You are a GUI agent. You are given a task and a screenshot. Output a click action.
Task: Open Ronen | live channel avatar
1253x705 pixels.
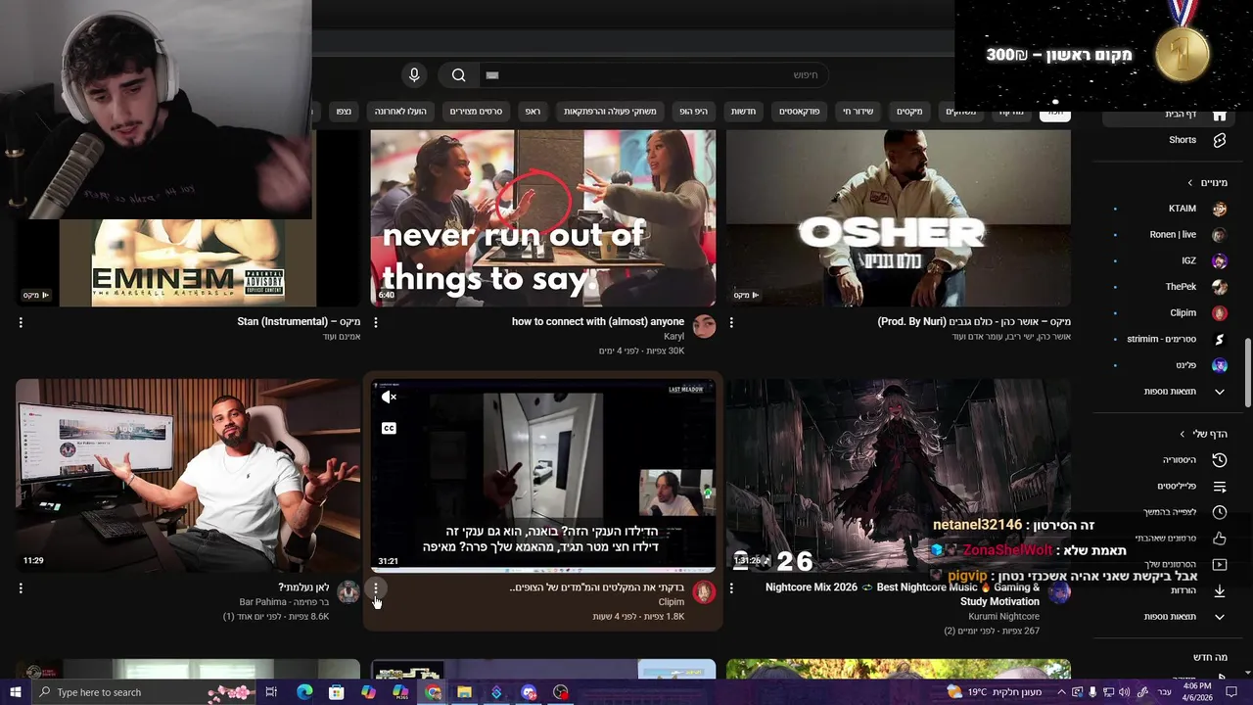tap(1220, 235)
